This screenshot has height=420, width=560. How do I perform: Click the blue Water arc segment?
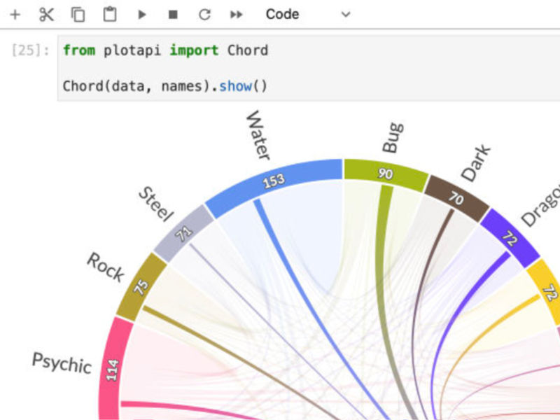(x=294, y=175)
